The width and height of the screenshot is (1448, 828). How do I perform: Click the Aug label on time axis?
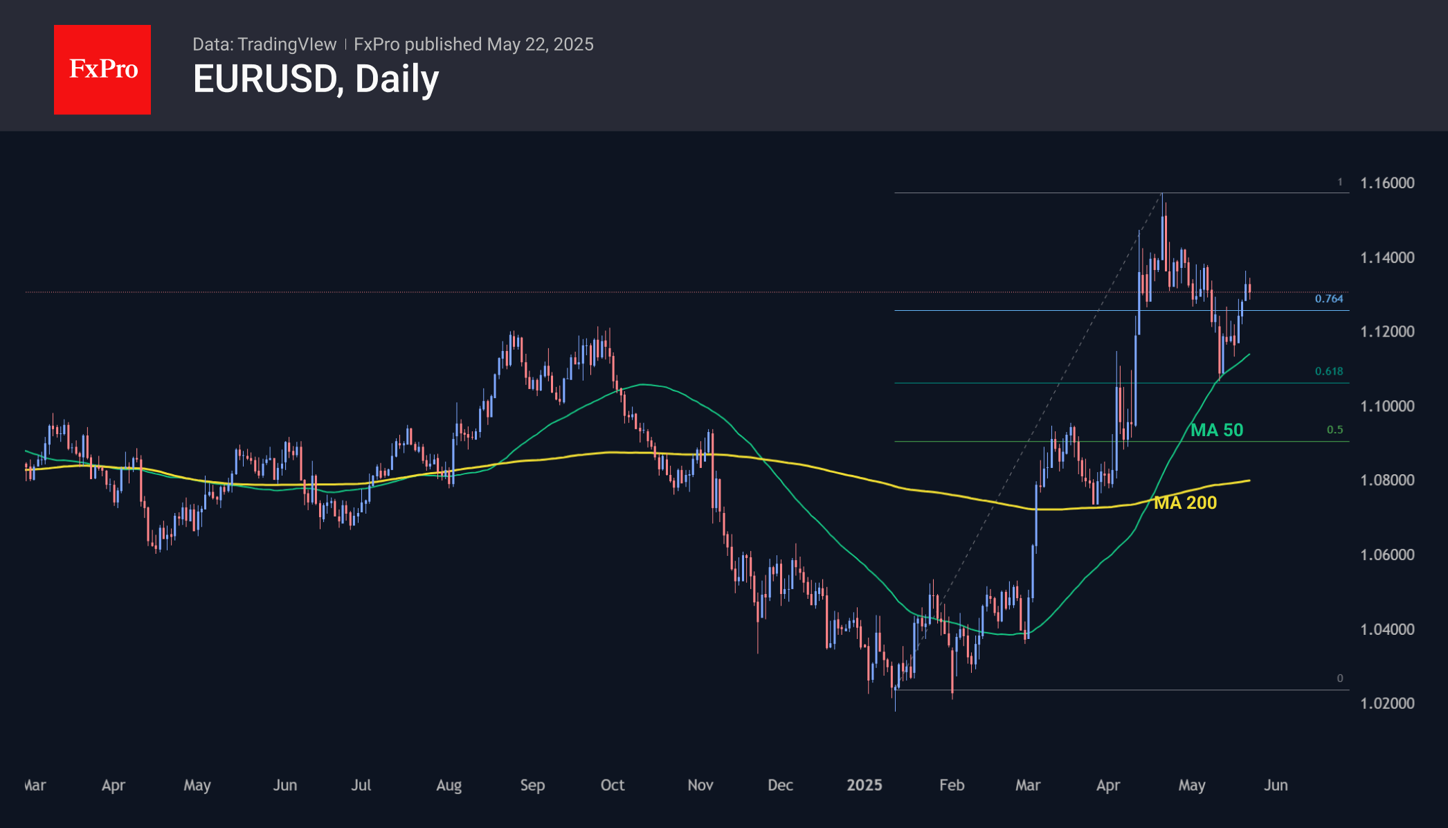[x=449, y=784]
